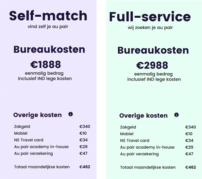Screen dimensions: 202x179
Task: Click Overige kosten heading in Self-match card
Action: click(37, 115)
